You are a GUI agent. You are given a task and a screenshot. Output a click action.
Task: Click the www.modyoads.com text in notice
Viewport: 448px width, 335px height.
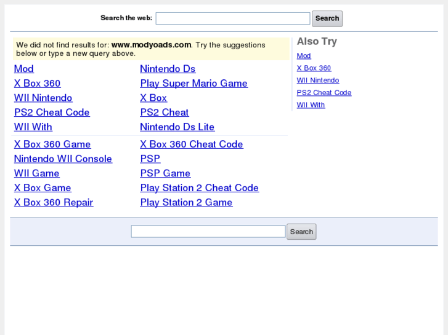[x=151, y=45]
